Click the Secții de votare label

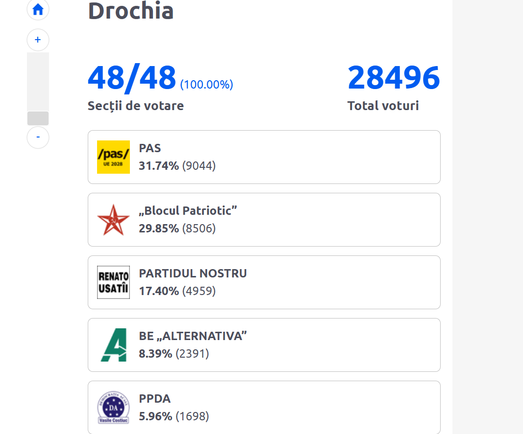pyautogui.click(x=135, y=105)
